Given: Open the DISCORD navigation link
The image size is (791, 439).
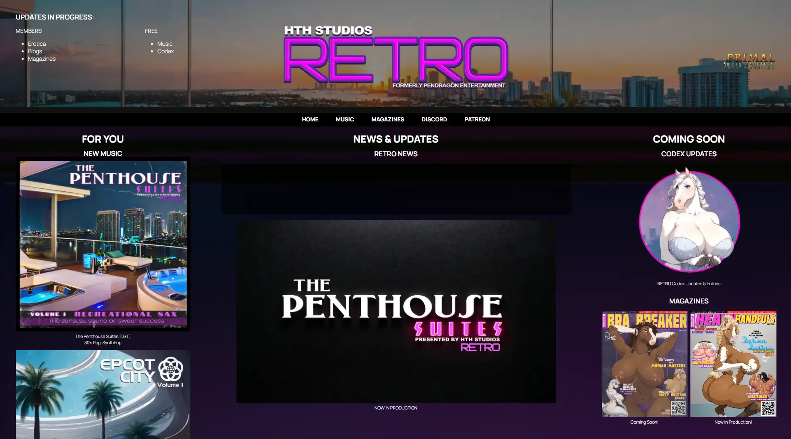Looking at the screenshot, I should tap(434, 119).
